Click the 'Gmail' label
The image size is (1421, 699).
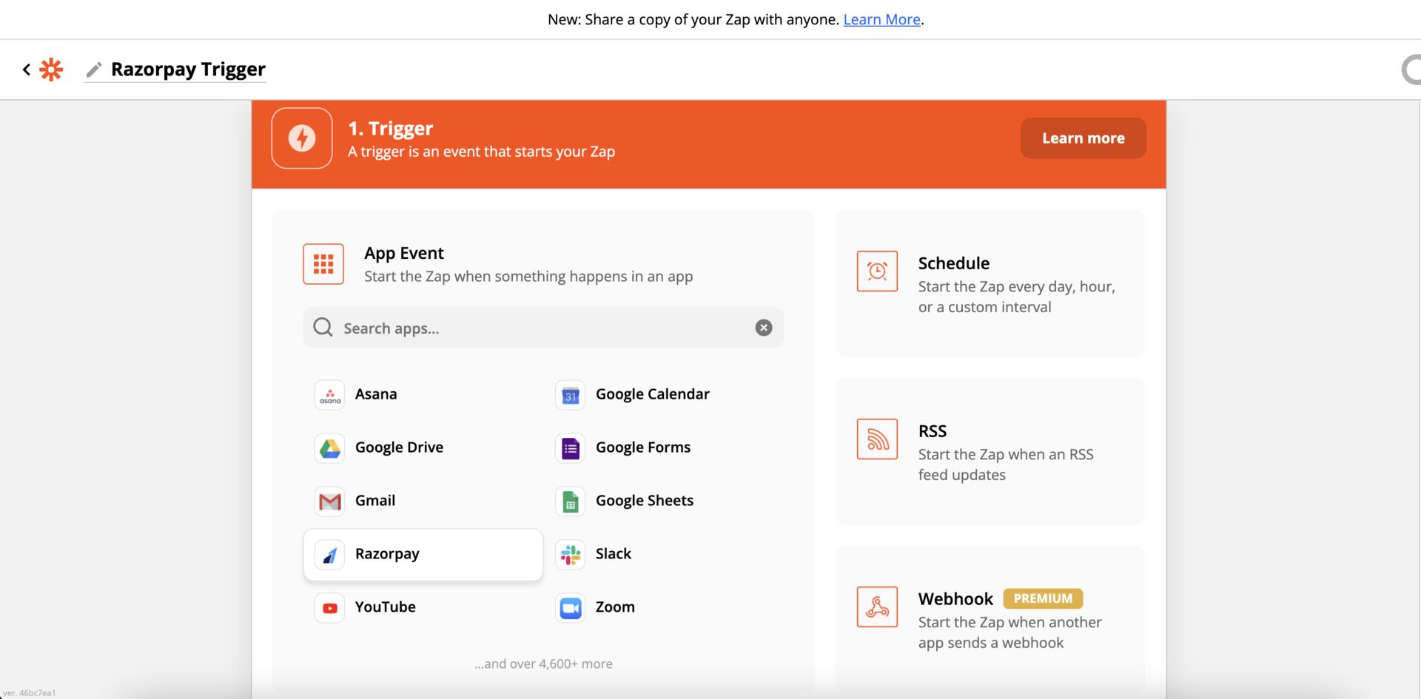point(375,501)
